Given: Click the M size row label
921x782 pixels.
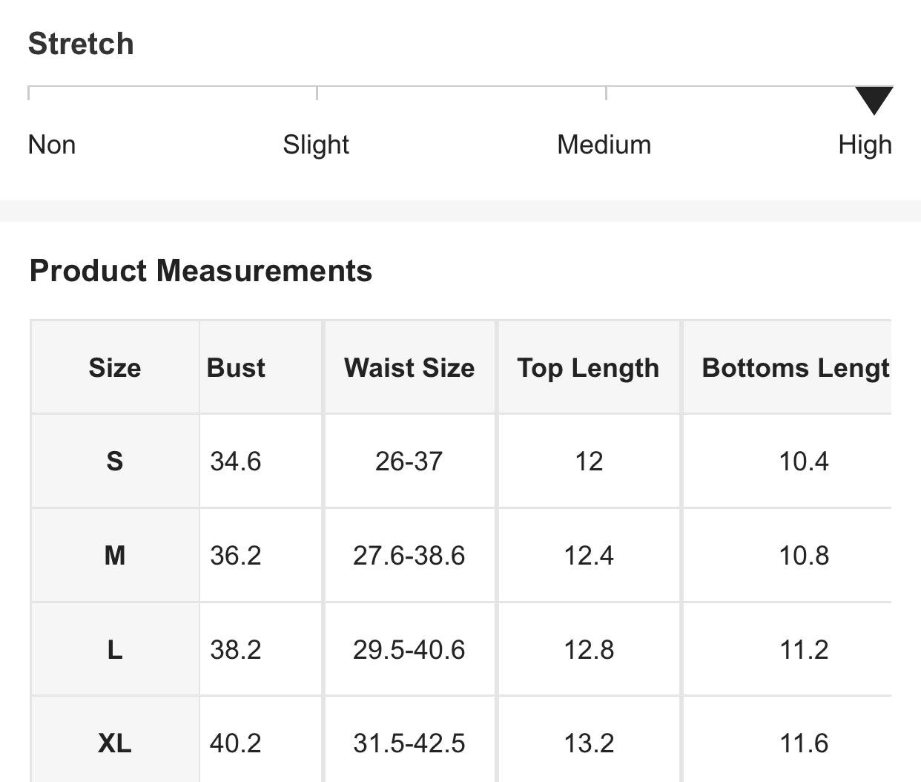Looking at the screenshot, I should click(x=115, y=555).
